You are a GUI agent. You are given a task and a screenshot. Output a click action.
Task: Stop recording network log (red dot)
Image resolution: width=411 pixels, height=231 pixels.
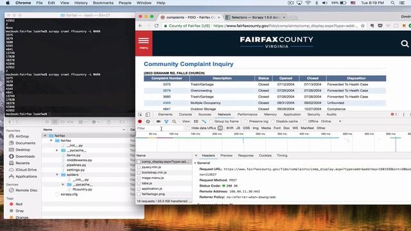tap(140, 121)
